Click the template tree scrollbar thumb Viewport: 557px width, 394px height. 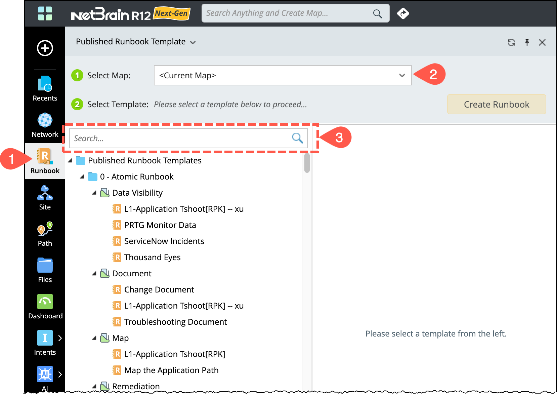coord(307,163)
